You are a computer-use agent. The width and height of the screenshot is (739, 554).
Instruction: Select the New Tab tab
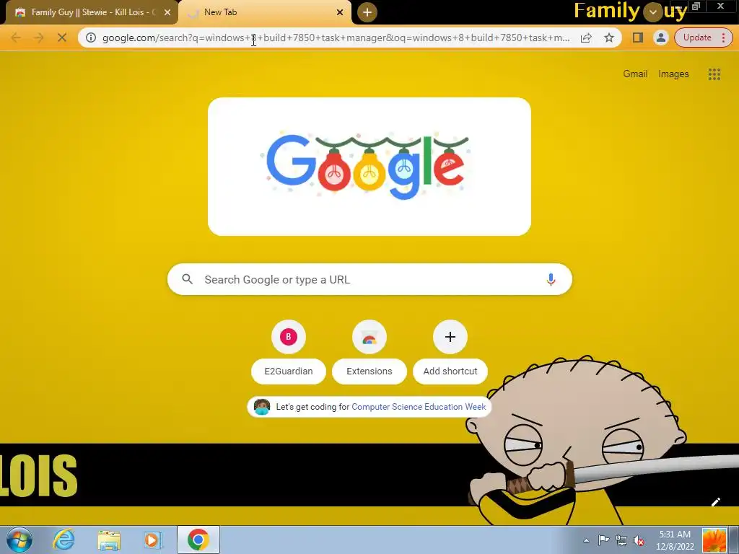264,12
